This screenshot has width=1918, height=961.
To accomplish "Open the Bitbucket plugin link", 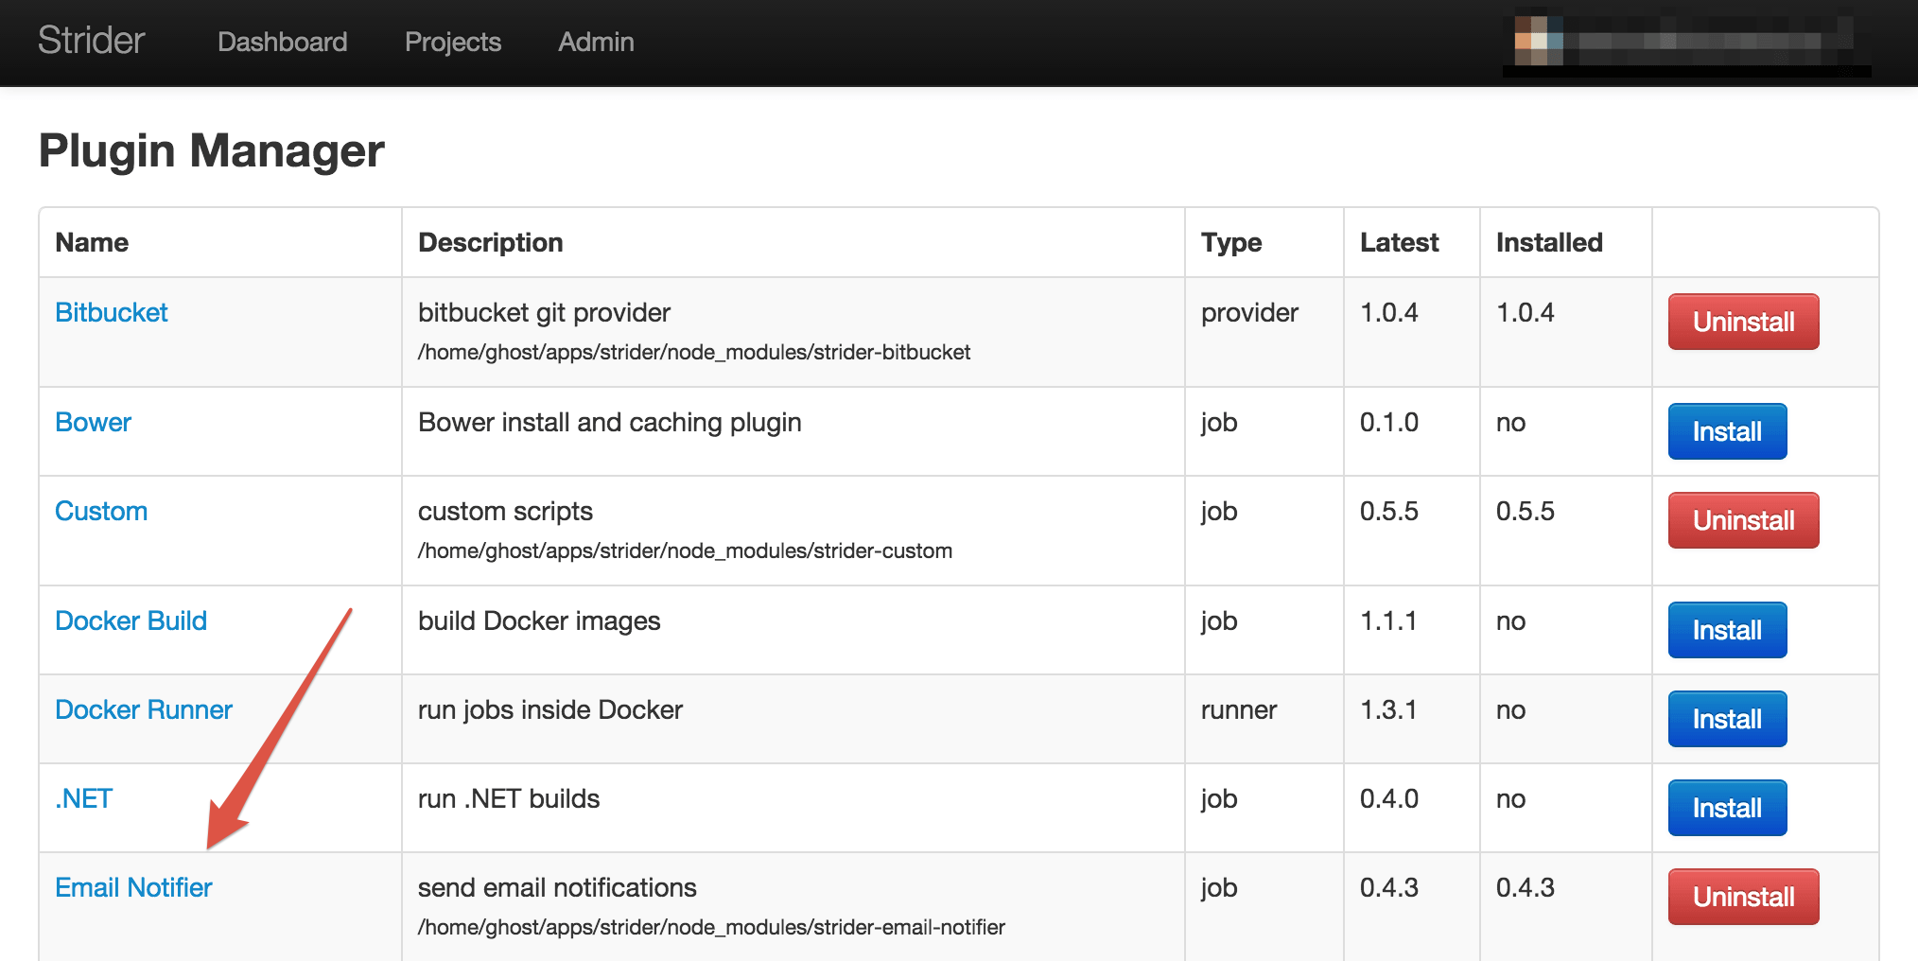I will click(112, 312).
